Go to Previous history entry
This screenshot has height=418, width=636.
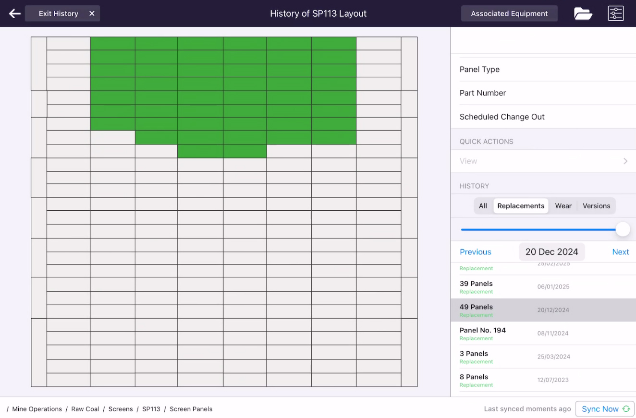click(476, 252)
